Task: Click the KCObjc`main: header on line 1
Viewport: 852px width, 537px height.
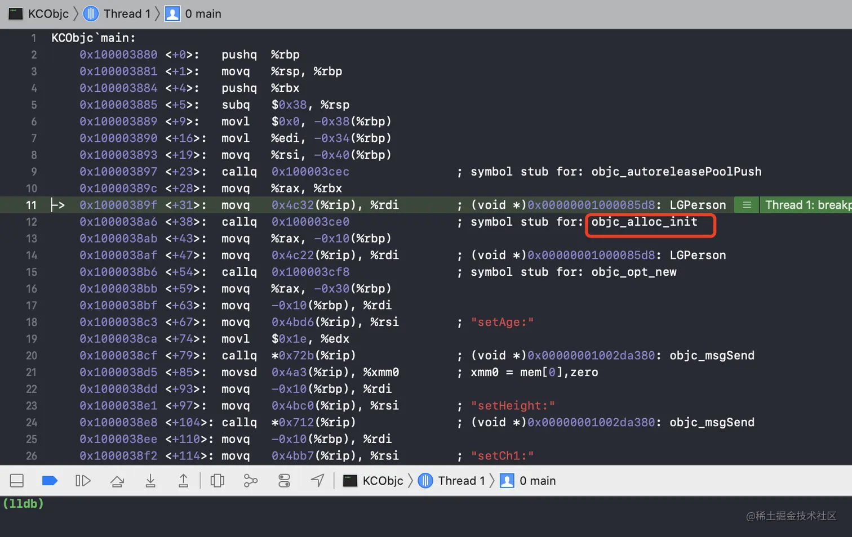Action: (x=94, y=38)
